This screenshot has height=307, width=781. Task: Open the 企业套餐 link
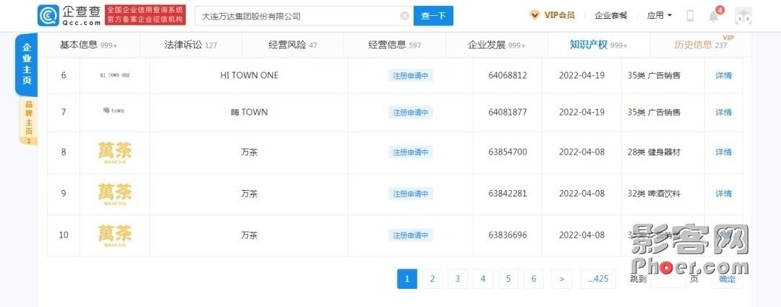(x=610, y=15)
